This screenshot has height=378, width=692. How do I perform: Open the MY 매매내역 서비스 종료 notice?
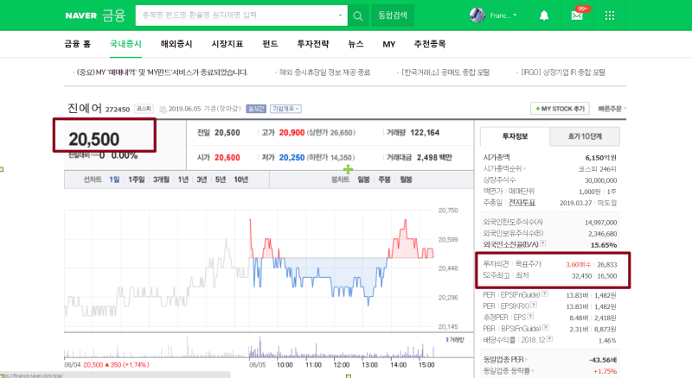[162, 72]
